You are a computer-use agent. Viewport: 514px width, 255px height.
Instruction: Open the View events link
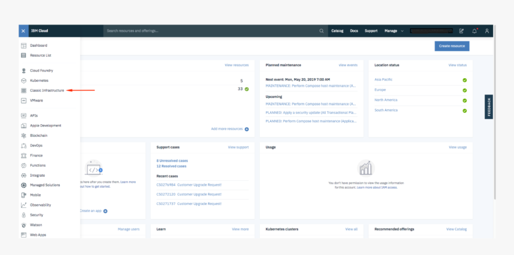pyautogui.click(x=348, y=64)
